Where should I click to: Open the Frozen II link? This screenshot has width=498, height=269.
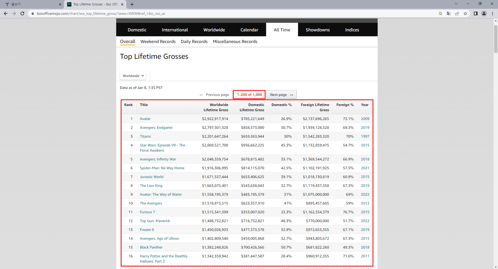click(147, 230)
